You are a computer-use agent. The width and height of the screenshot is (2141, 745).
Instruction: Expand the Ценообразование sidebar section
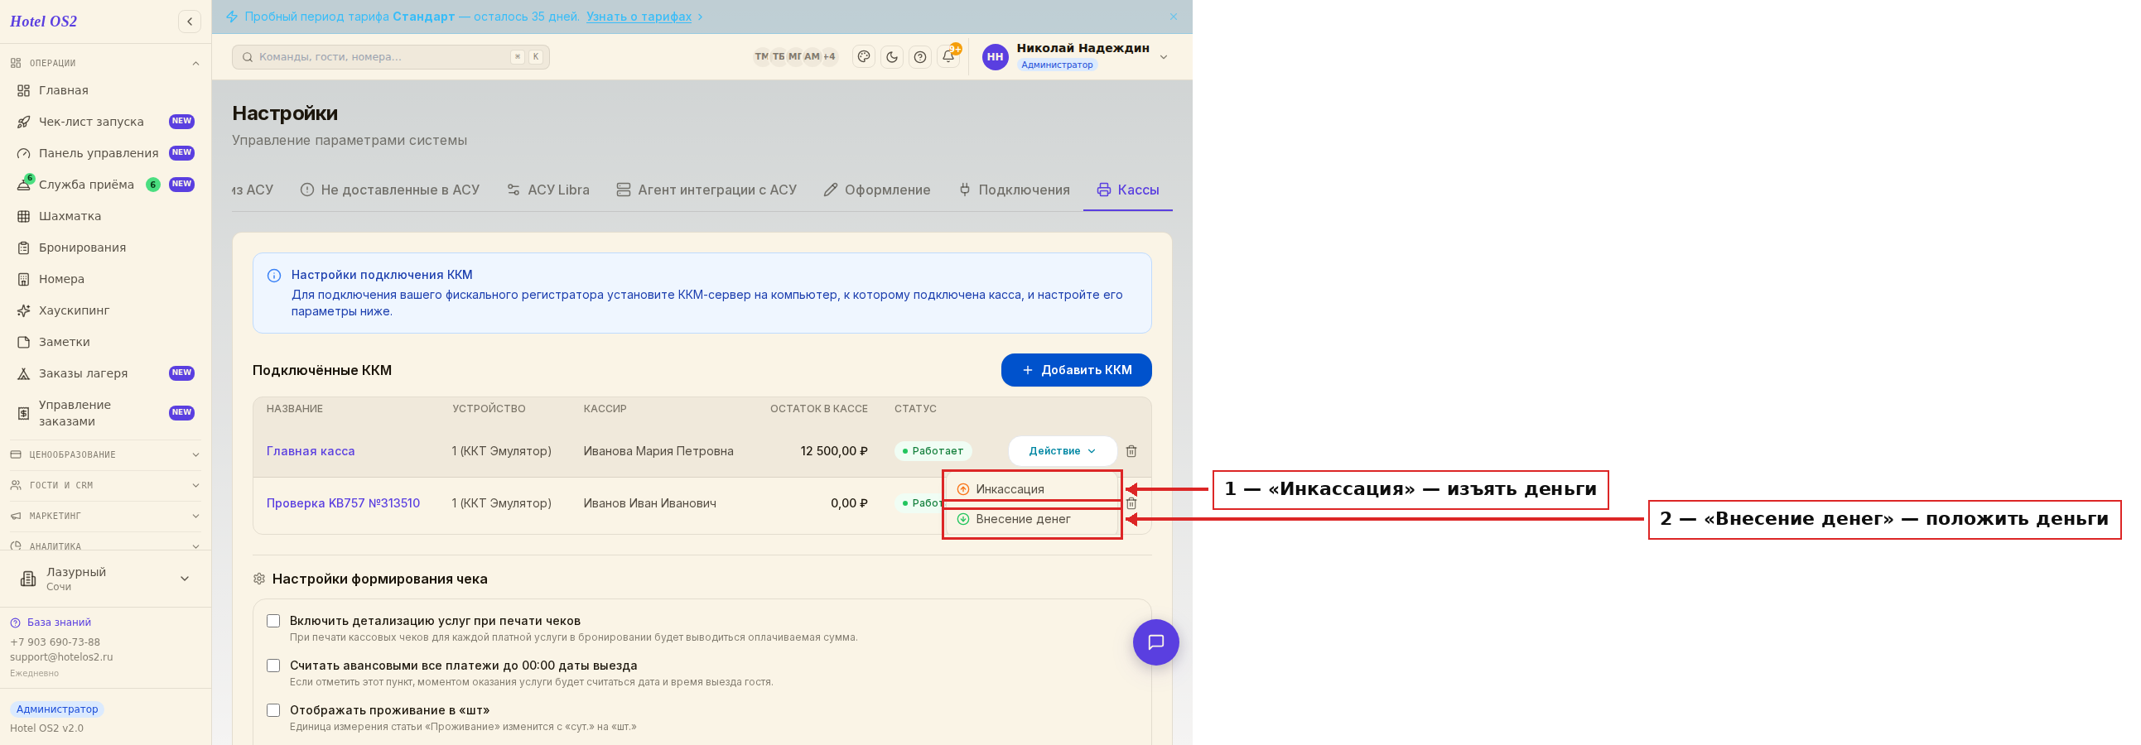pyautogui.click(x=105, y=455)
